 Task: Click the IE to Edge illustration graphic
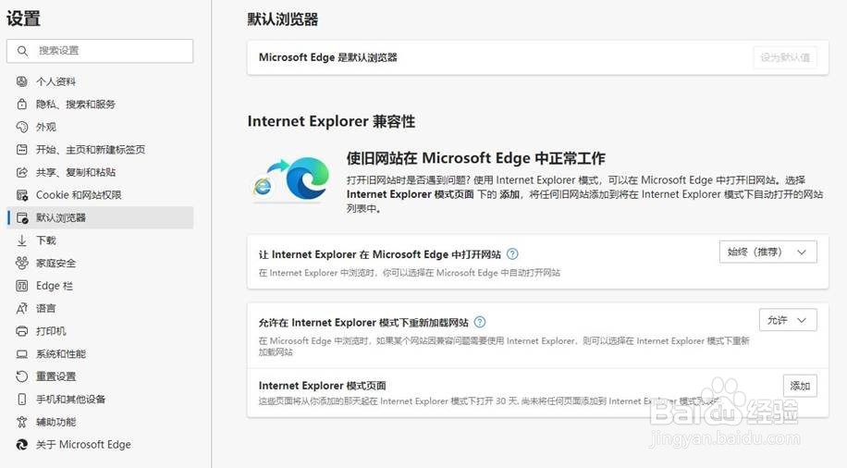(x=291, y=179)
